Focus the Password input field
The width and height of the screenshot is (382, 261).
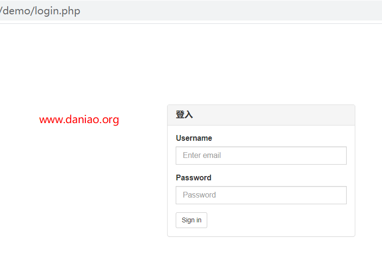[261, 195]
